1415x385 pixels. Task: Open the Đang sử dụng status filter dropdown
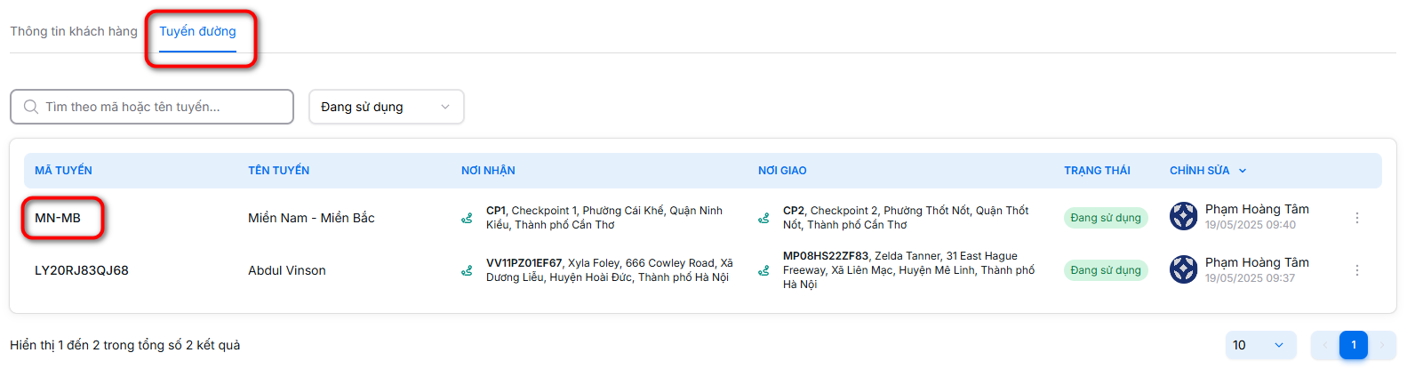386,107
